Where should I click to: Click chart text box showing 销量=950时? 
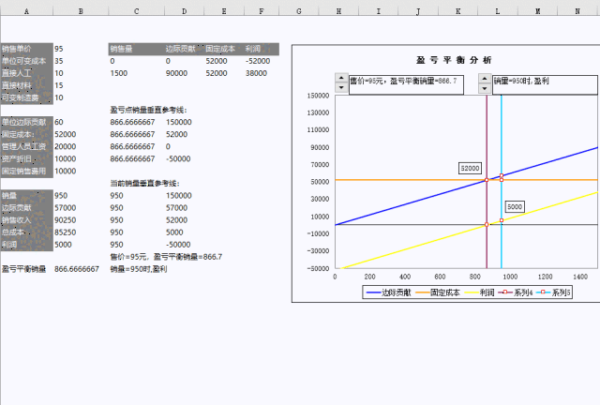[x=545, y=84]
